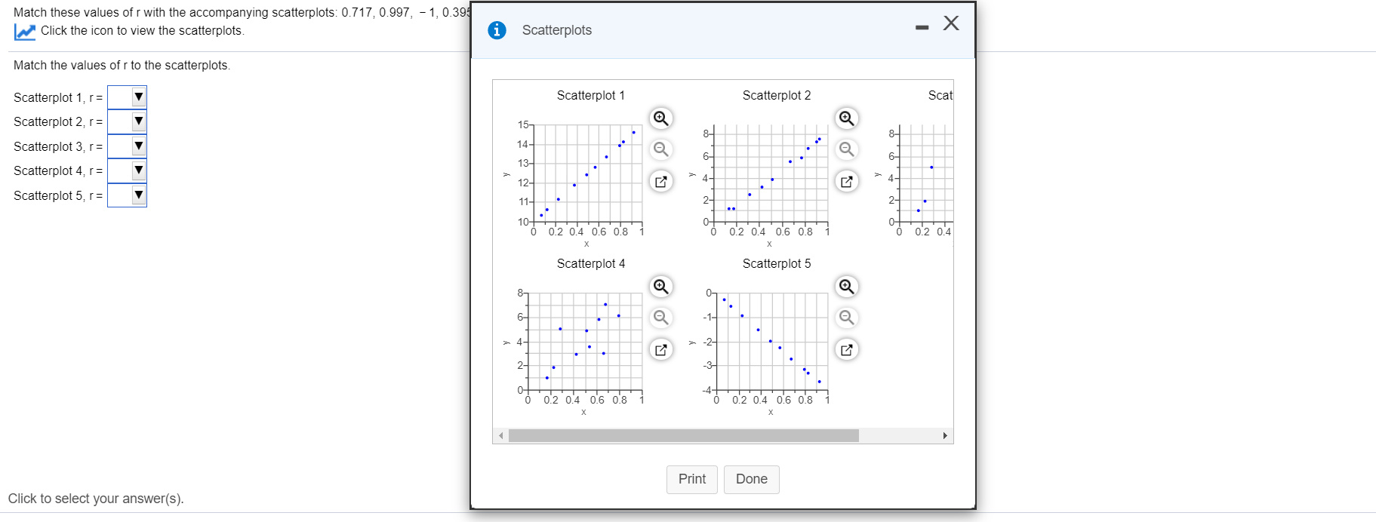Click the Done button

pos(751,479)
